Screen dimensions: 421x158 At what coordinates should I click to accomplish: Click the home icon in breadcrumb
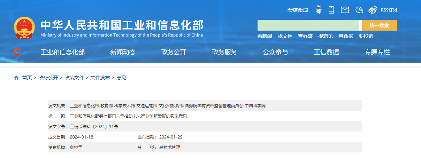[x=16, y=78]
